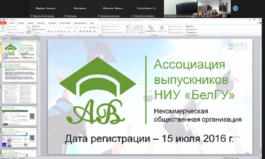The width and height of the screenshot is (265, 159).
Task: Switch to the Structure (Структура) pane tab
Action: [x=15, y=38]
